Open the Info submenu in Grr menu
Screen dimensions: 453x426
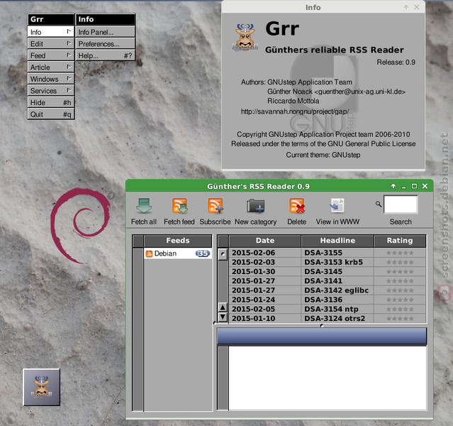point(51,32)
